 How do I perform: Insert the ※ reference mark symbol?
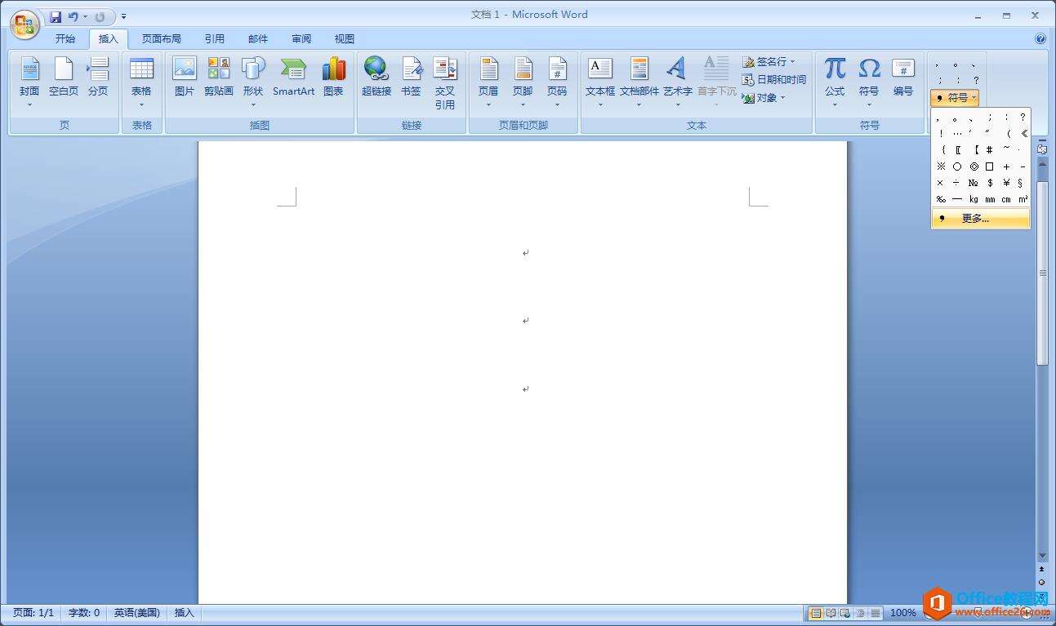(941, 166)
